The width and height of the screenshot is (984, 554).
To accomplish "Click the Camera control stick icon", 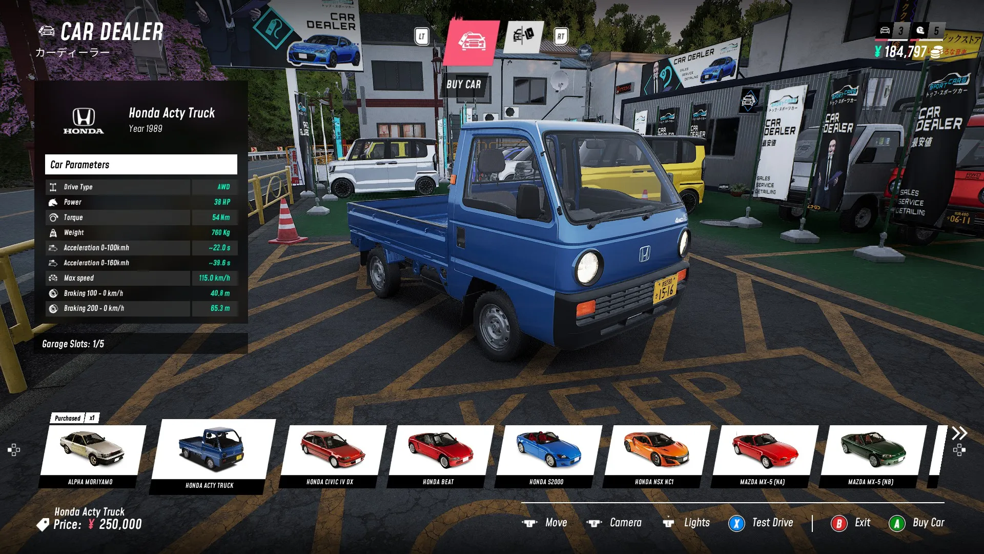I will pos(594,523).
